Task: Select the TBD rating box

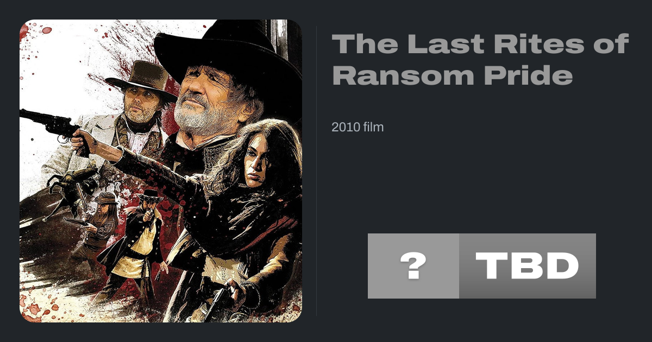Action: click(x=528, y=266)
